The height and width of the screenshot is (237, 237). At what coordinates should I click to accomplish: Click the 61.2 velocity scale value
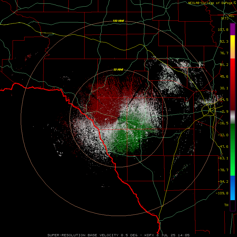point(224,65)
